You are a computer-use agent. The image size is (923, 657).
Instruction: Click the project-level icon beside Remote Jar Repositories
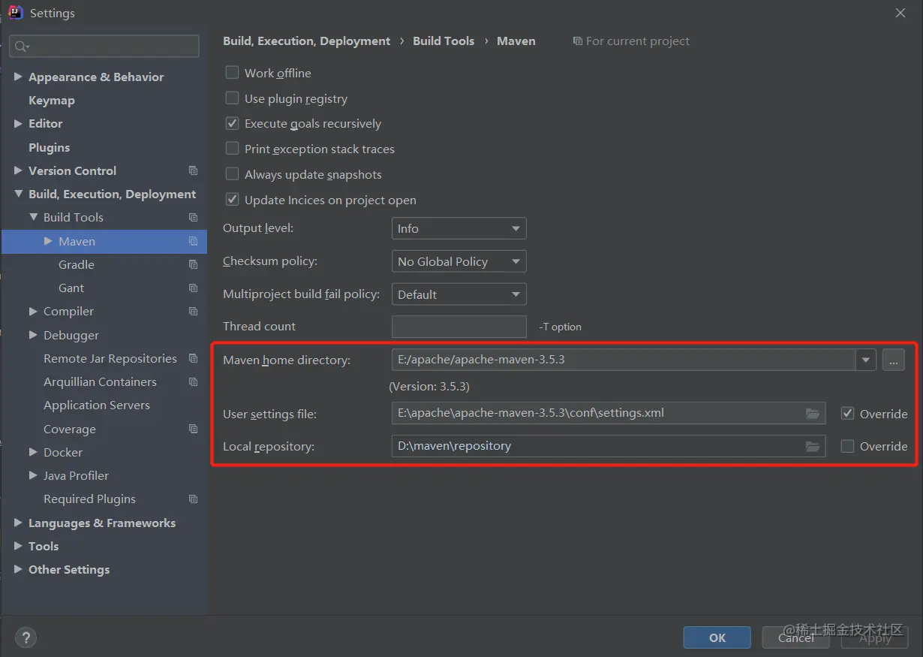pyautogui.click(x=193, y=358)
